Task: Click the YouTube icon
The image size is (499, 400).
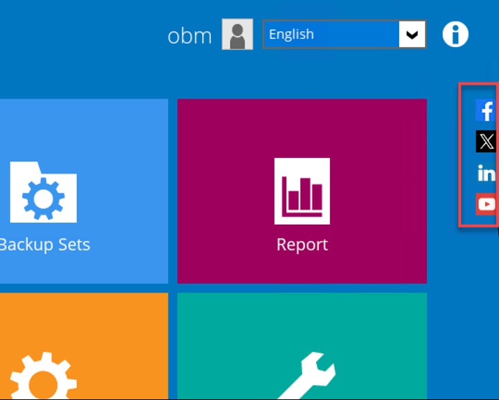Action: 487,204
